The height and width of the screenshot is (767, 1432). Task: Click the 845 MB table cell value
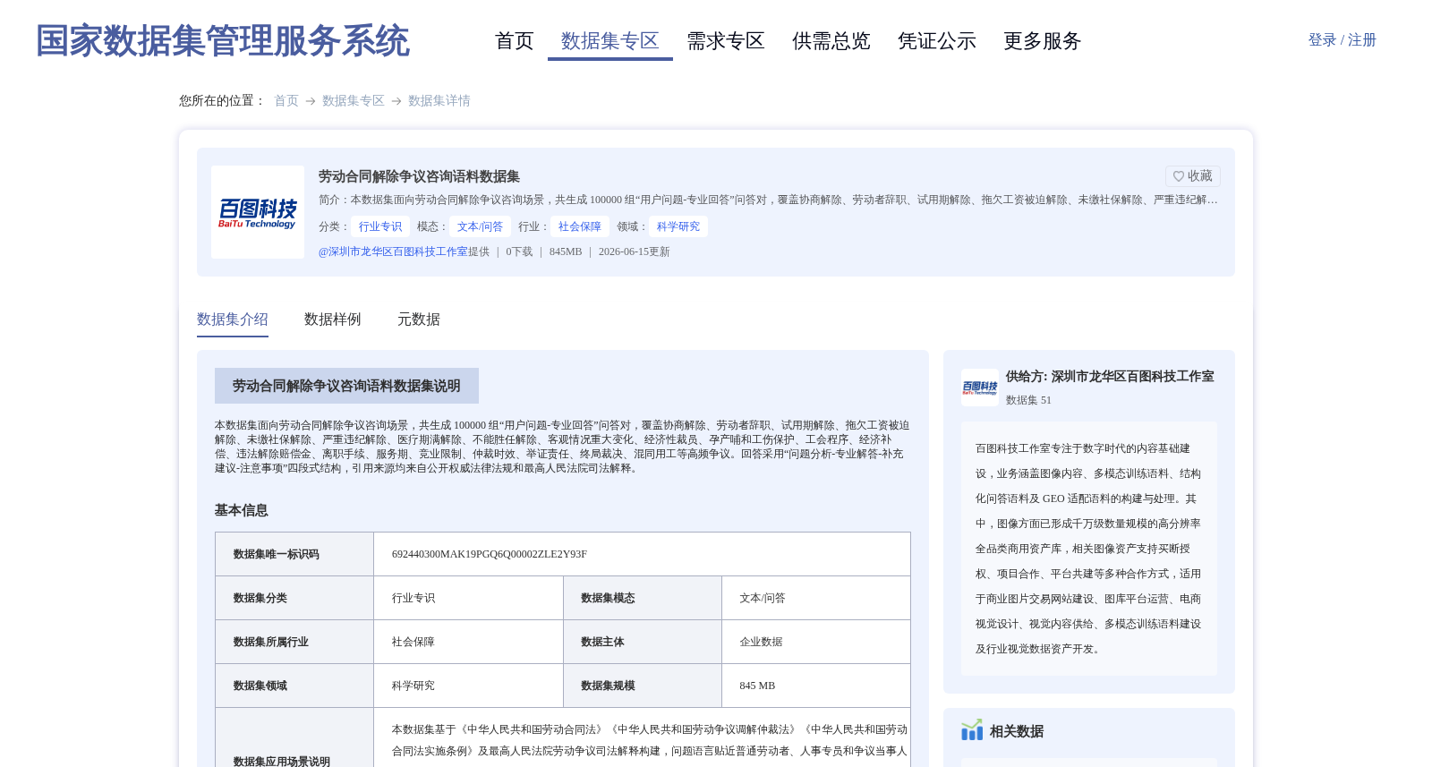[x=758, y=686]
